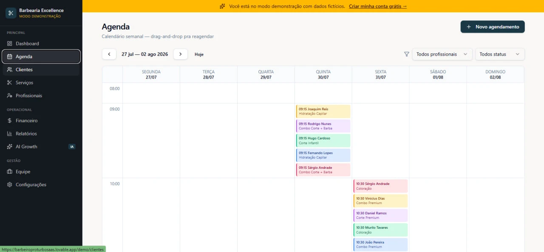Click the date range 27 jul — 02 ago 2026
The width and height of the screenshot is (544, 252).
click(x=144, y=54)
